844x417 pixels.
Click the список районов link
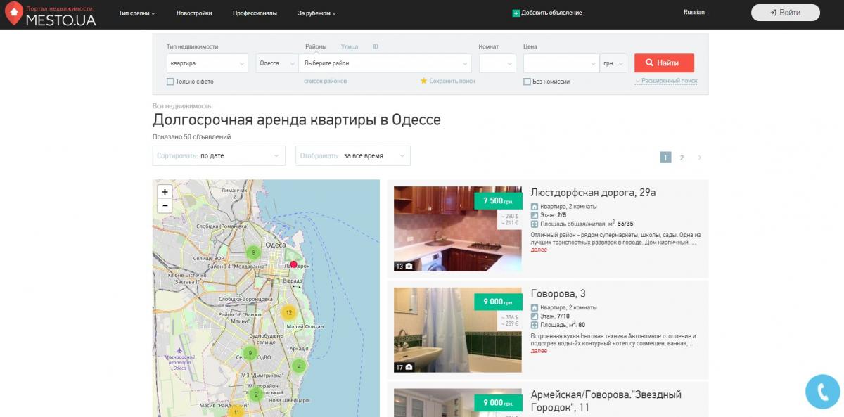(325, 82)
